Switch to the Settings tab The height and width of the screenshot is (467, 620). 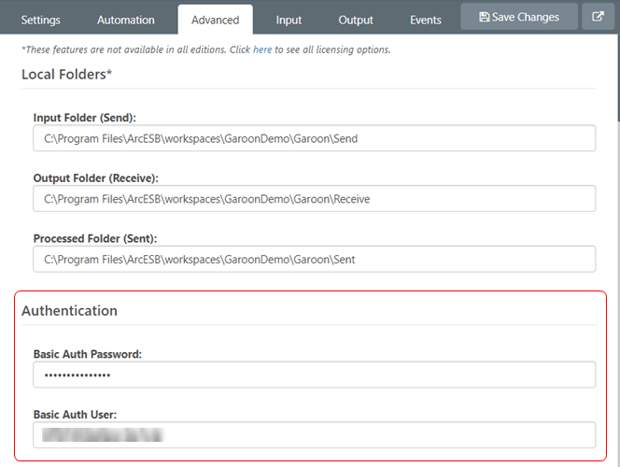pyautogui.click(x=40, y=20)
